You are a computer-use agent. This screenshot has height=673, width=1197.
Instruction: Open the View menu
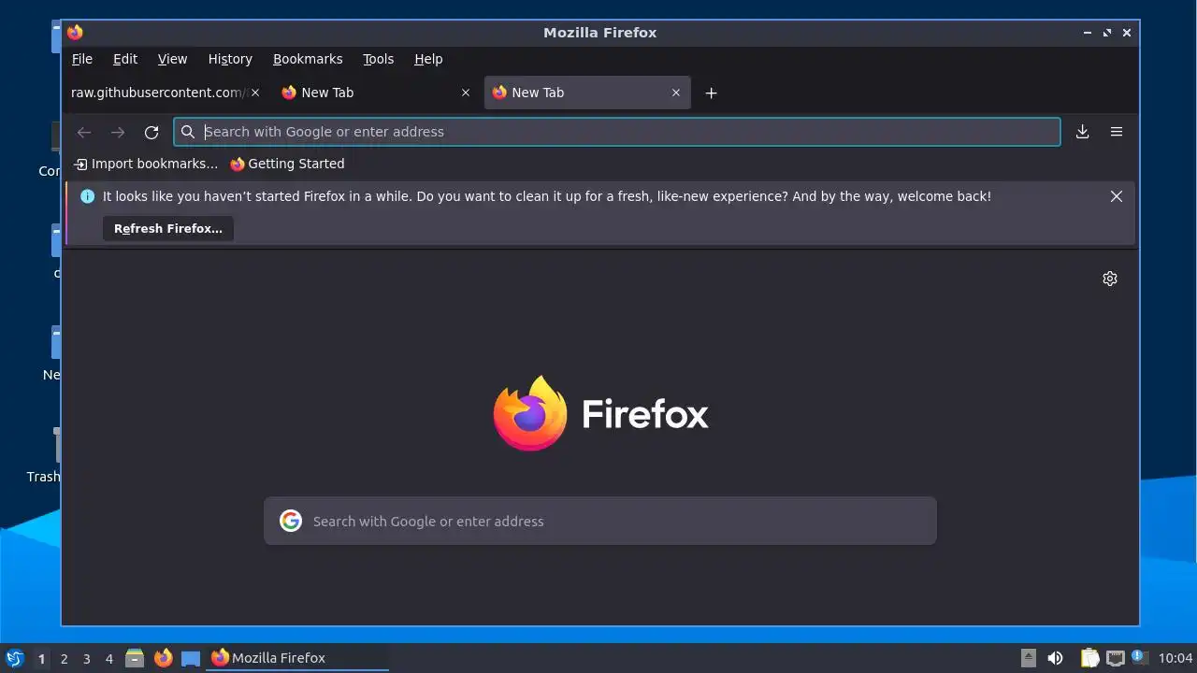(x=172, y=59)
